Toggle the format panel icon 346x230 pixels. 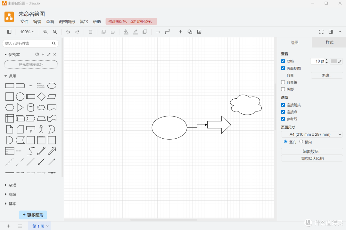331,32
